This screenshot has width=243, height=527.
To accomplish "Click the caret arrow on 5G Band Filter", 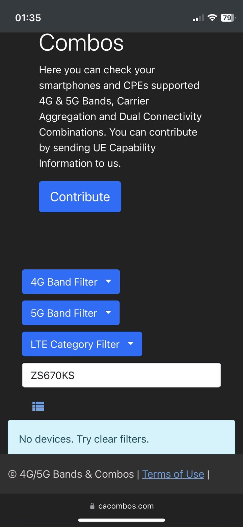I will click(108, 312).
